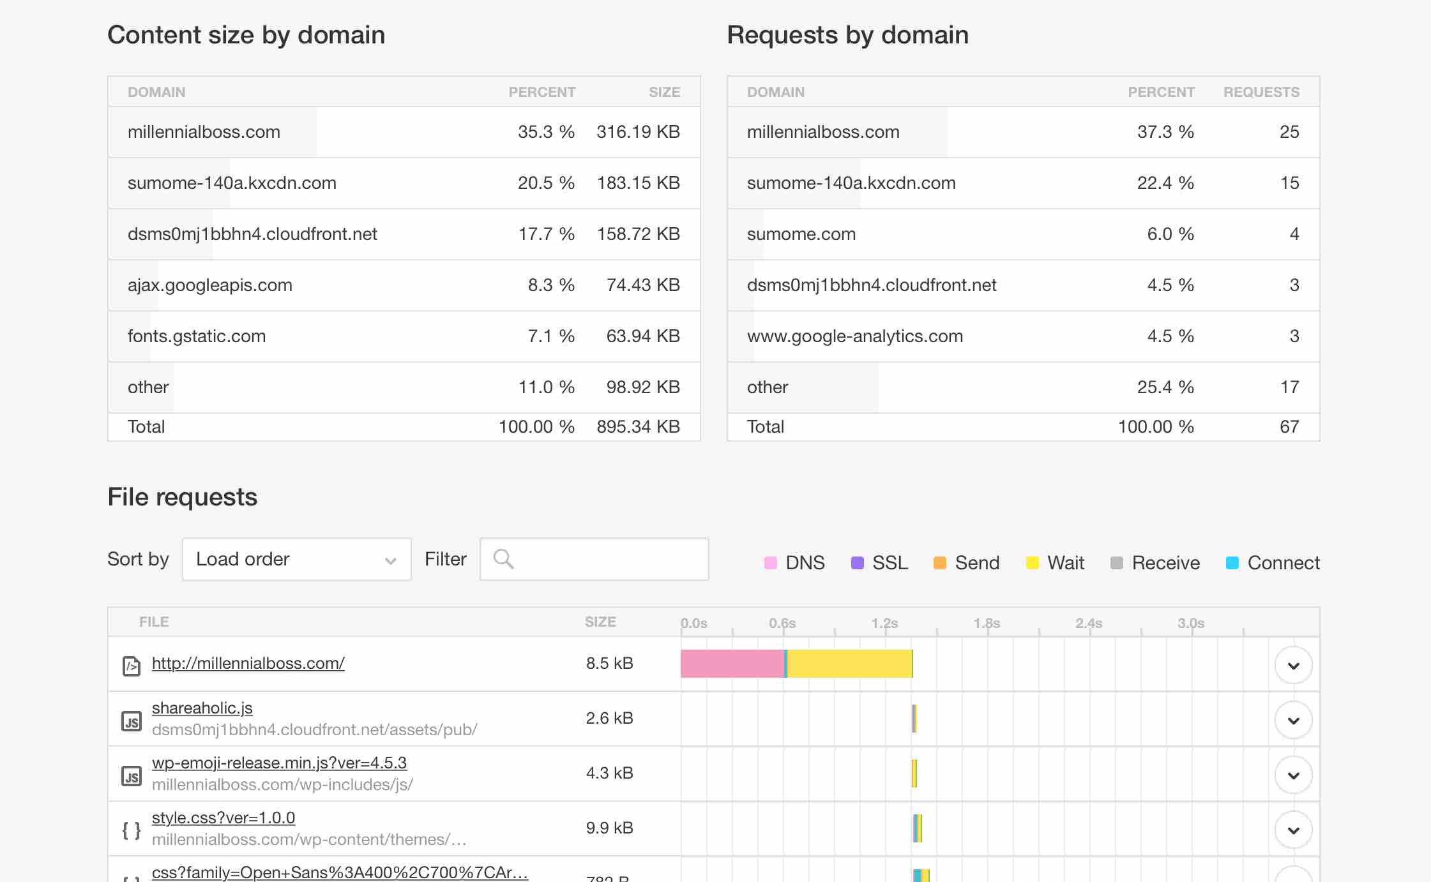This screenshot has width=1431, height=882.
Task: Click the waterfall bar for shareaholic.js
Action: pyautogui.click(x=914, y=719)
